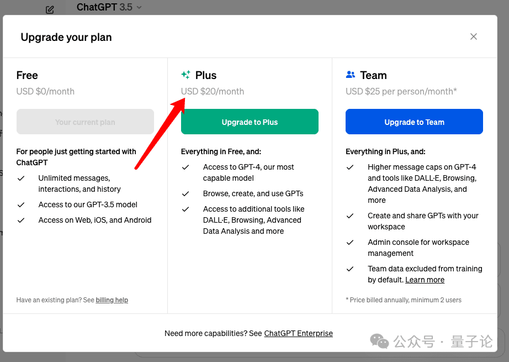This screenshot has width=509, height=362.
Task: Click the Team plan people icon
Action: 351,75
